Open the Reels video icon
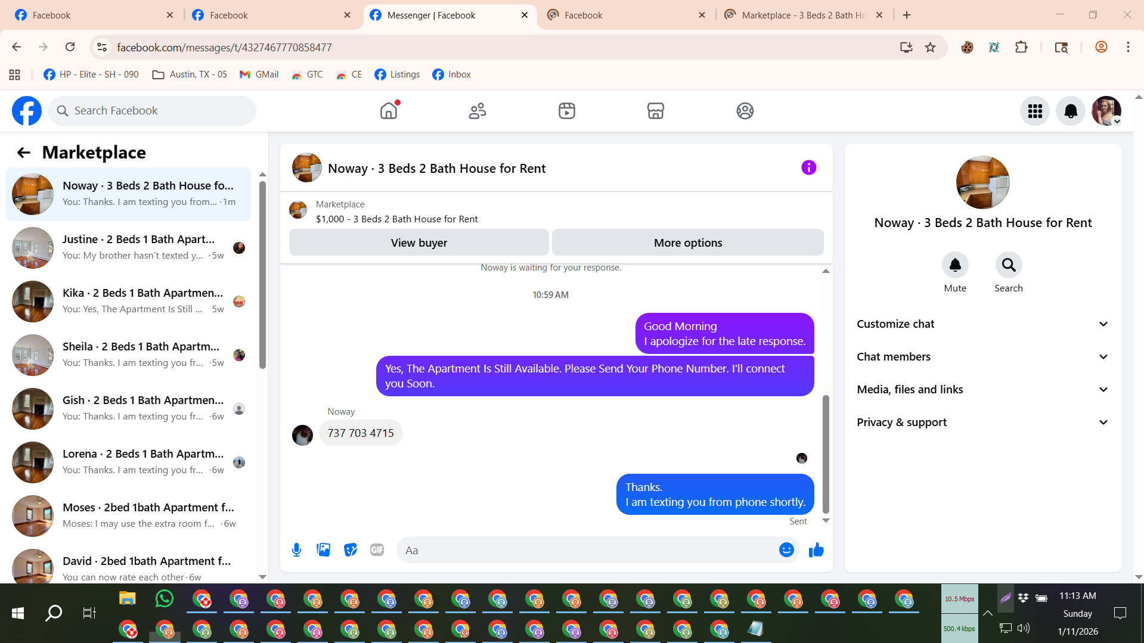The width and height of the screenshot is (1144, 643). [x=567, y=111]
